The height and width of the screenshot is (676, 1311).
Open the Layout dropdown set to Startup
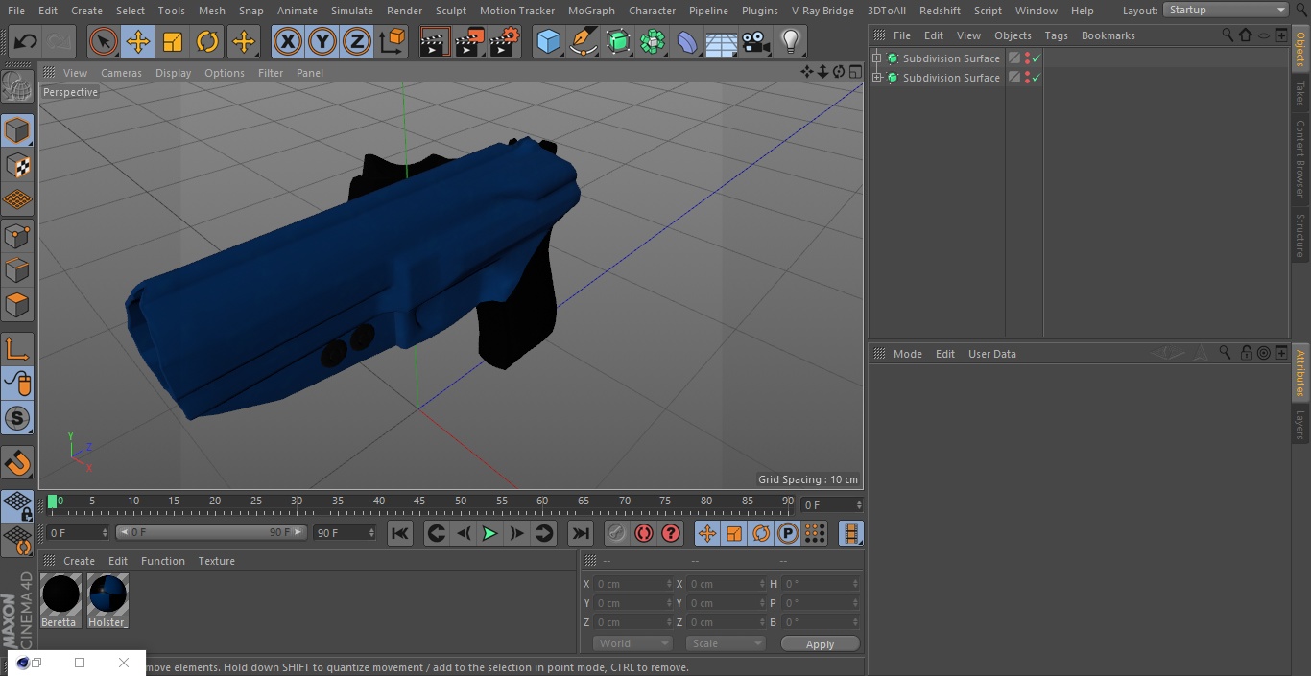(x=1227, y=10)
